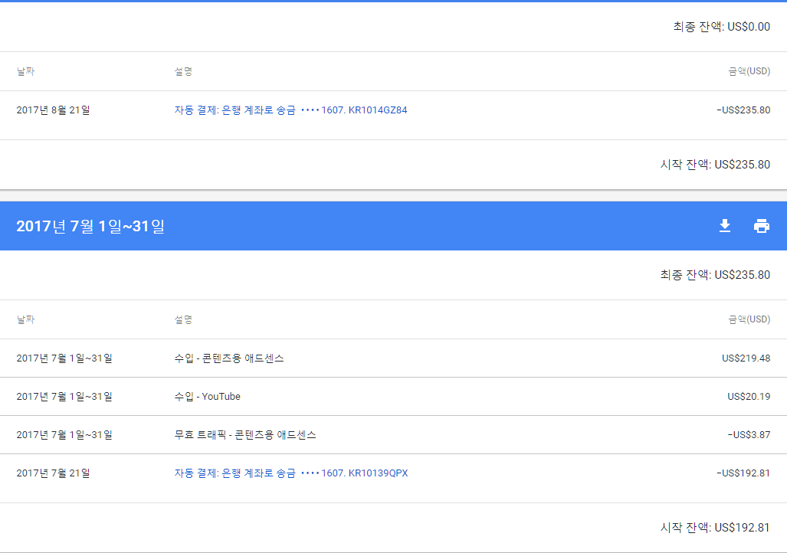Click the -US$3.87 invalid traffic amount
This screenshot has width=787, height=553.
click(x=749, y=435)
